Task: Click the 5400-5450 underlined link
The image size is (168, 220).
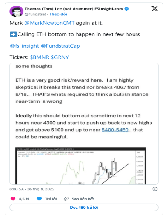Action: (x=115, y=130)
